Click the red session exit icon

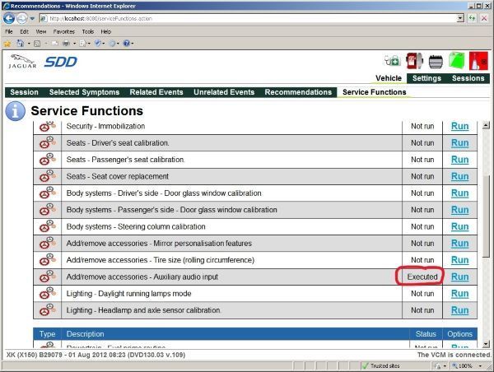click(478, 60)
